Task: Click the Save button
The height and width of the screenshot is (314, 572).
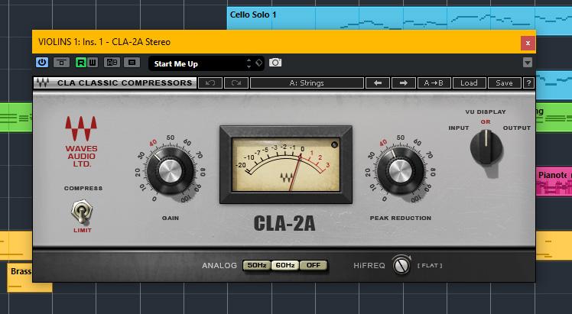Action: coord(505,83)
